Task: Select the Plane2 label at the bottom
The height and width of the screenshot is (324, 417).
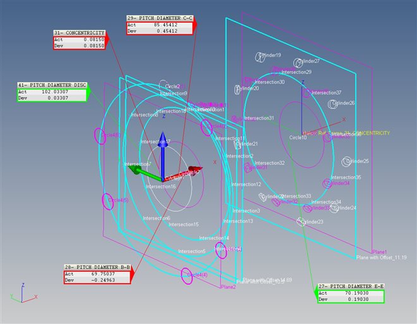Action: point(228,287)
